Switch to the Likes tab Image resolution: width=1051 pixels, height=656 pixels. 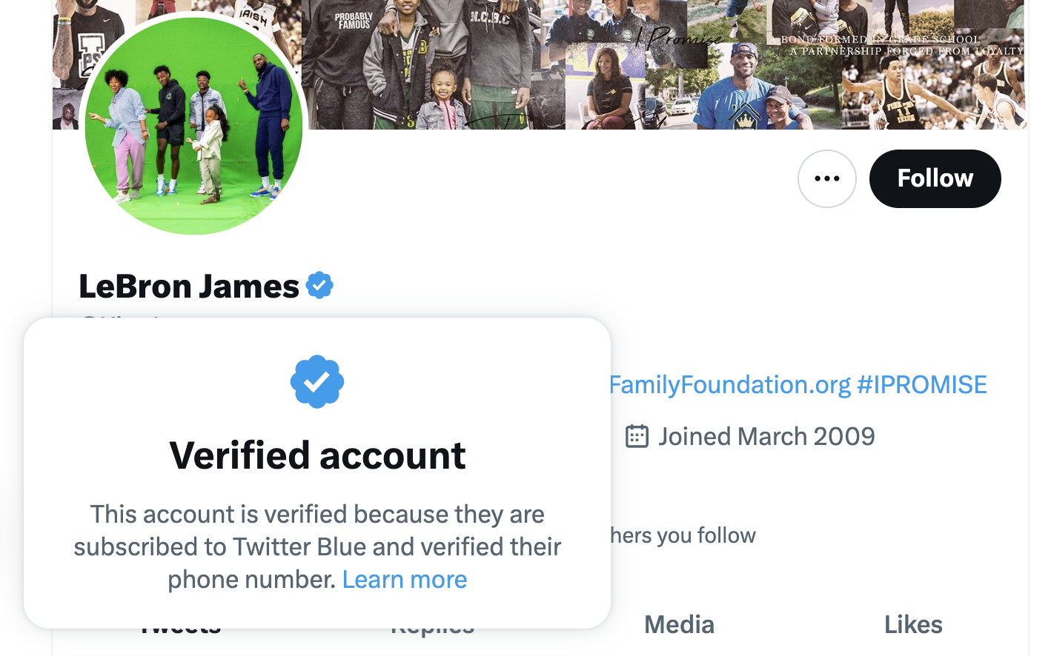coord(913,625)
